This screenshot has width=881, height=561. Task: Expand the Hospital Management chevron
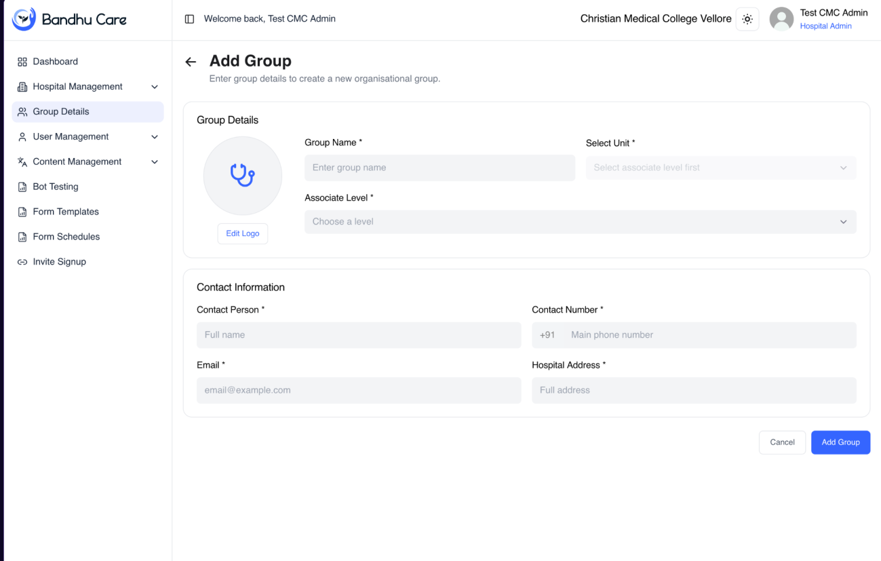155,87
